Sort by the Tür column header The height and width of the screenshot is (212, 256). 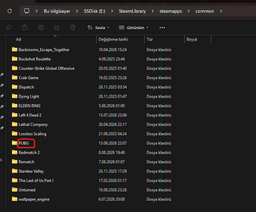150,39
